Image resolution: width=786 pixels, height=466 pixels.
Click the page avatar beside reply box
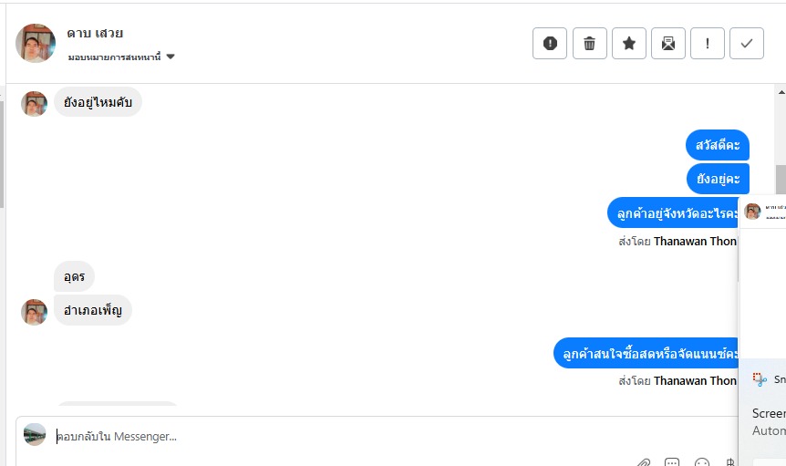[x=35, y=434]
